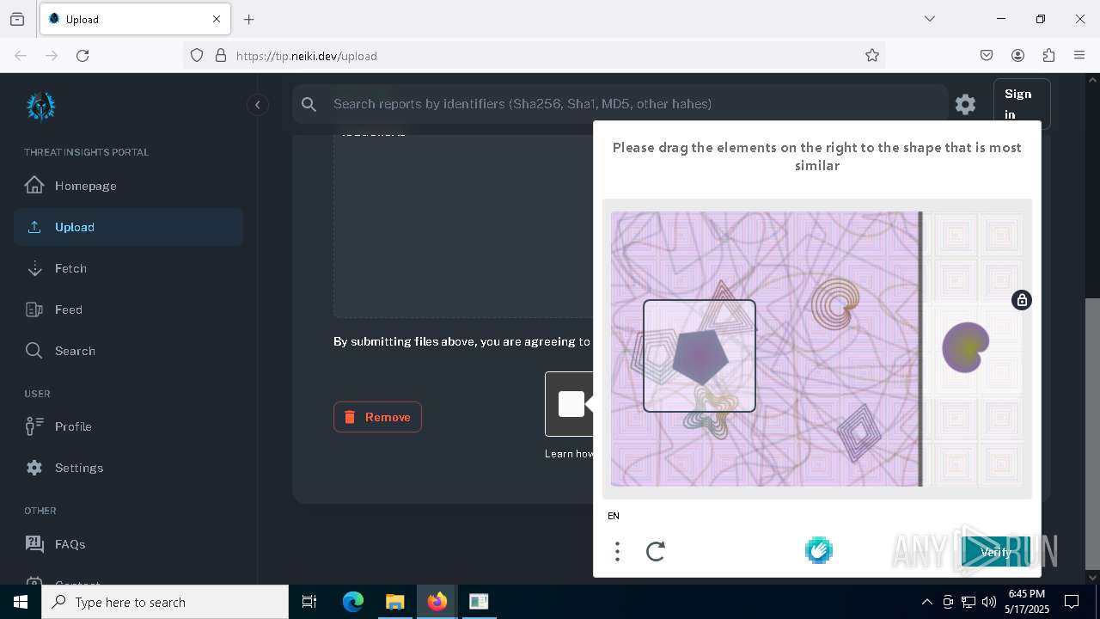
Task: Click the FAQs chat icon
Action: click(34, 544)
